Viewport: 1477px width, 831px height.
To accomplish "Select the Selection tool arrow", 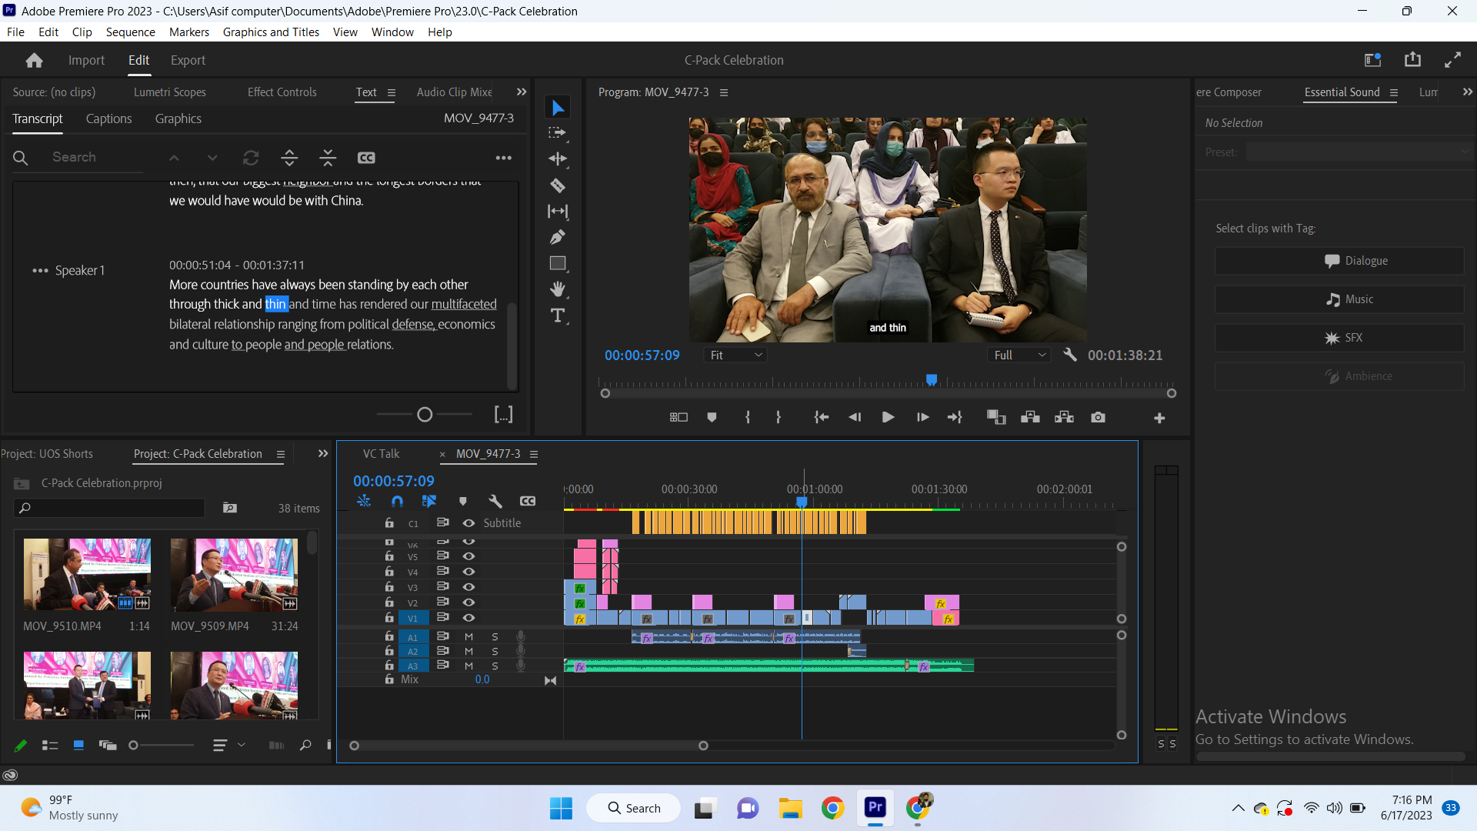I will [x=558, y=108].
